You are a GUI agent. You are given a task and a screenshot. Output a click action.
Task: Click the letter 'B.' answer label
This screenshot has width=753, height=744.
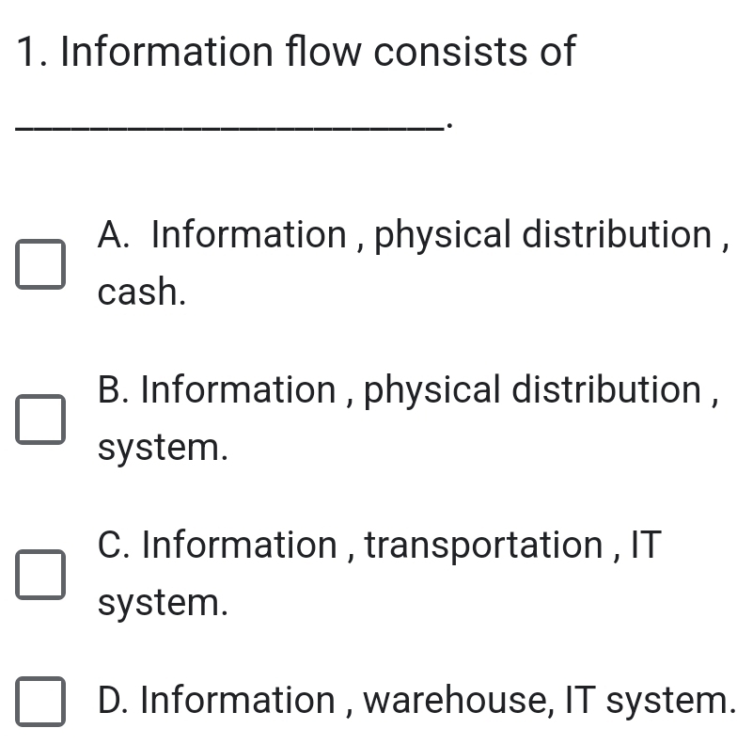(115, 390)
